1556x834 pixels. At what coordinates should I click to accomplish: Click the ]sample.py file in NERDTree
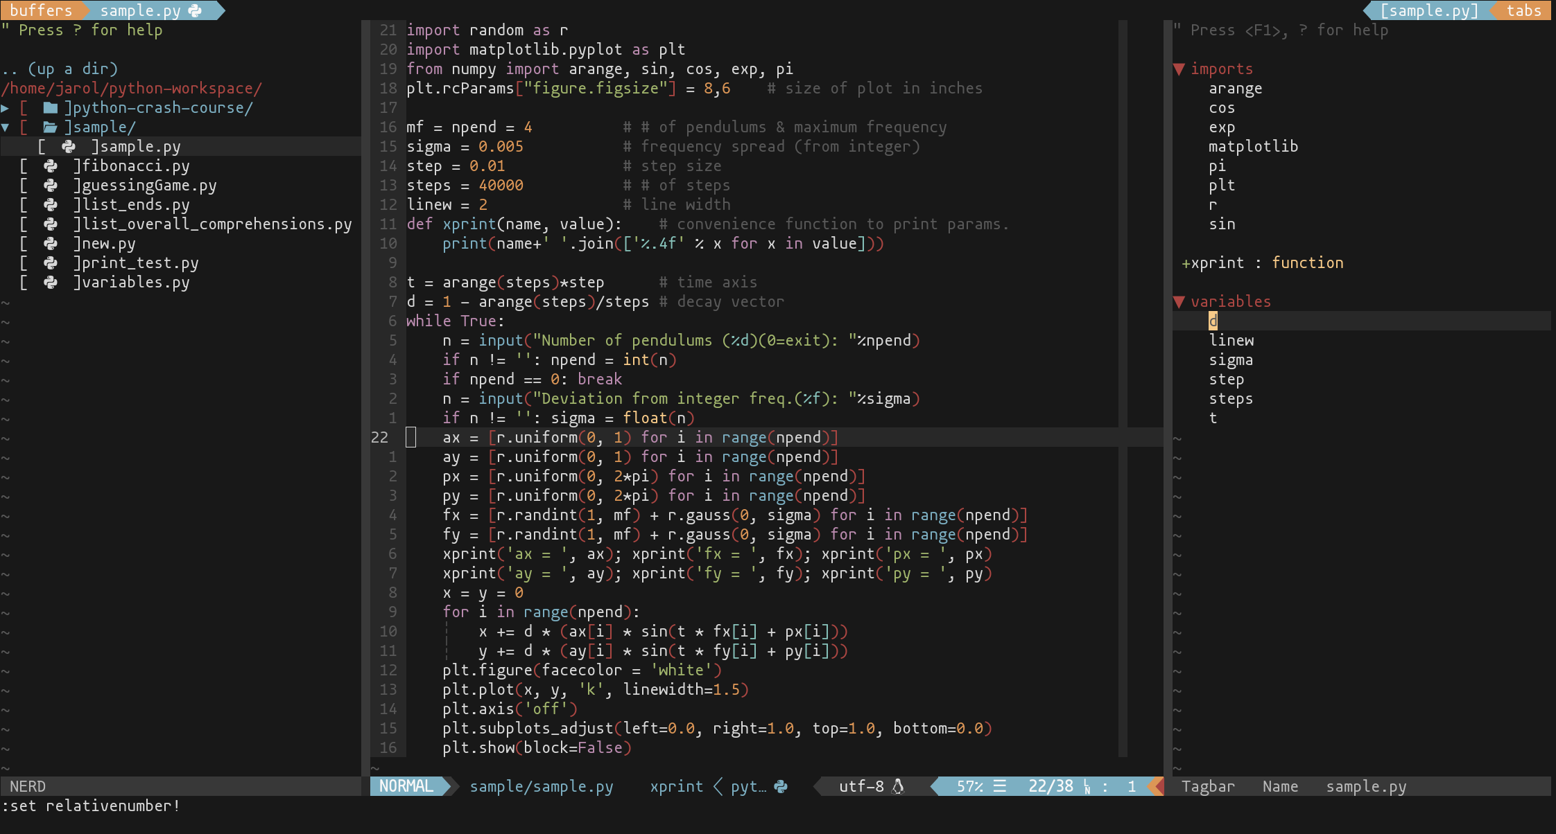click(x=135, y=146)
